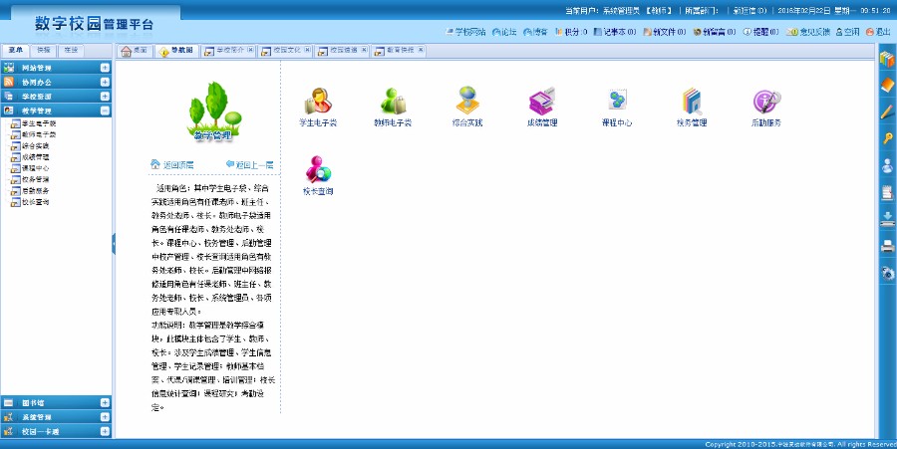Viewport: 897px width, 449px height.
Task: Switch to the 在线 sidebar tab
Action: pos(71,50)
